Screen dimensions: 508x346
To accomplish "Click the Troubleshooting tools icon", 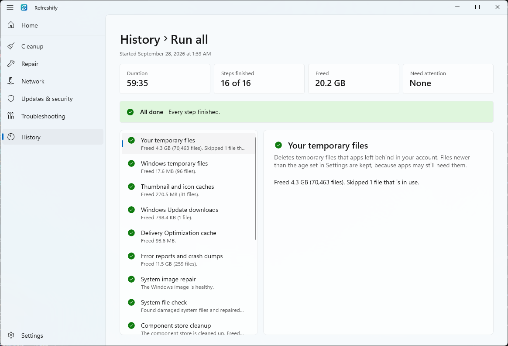I will [11, 116].
